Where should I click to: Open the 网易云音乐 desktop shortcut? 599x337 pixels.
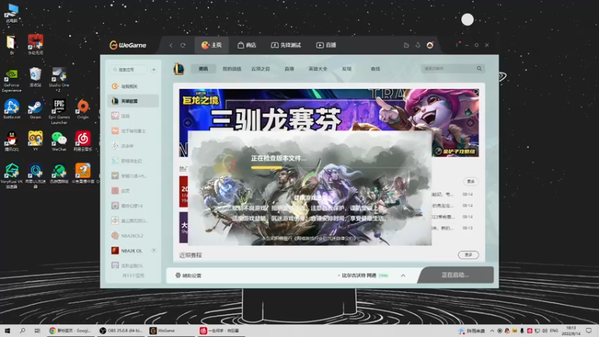pyautogui.click(x=83, y=142)
